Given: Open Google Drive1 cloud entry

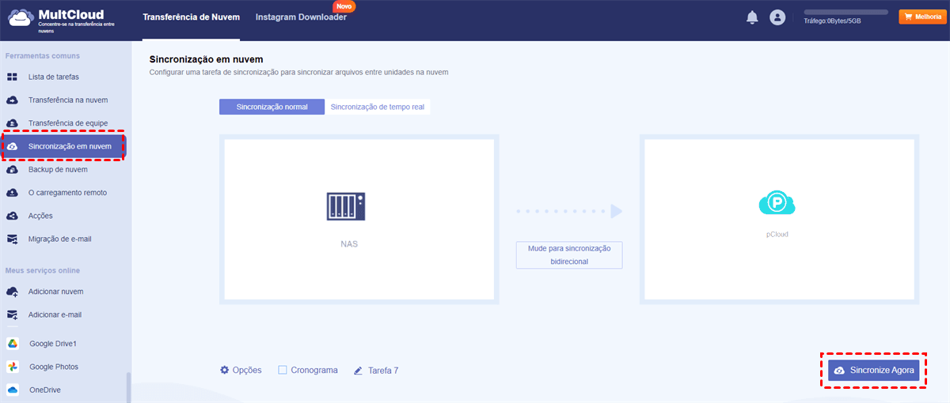Looking at the screenshot, I should [53, 344].
